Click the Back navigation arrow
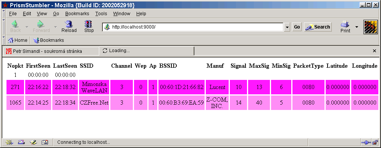The height and width of the screenshot is (148, 381). click(x=15, y=26)
